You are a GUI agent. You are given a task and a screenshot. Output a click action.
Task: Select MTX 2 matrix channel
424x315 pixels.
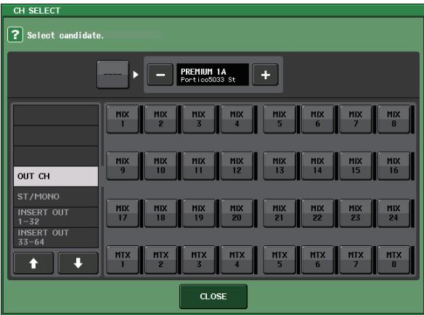161,260
